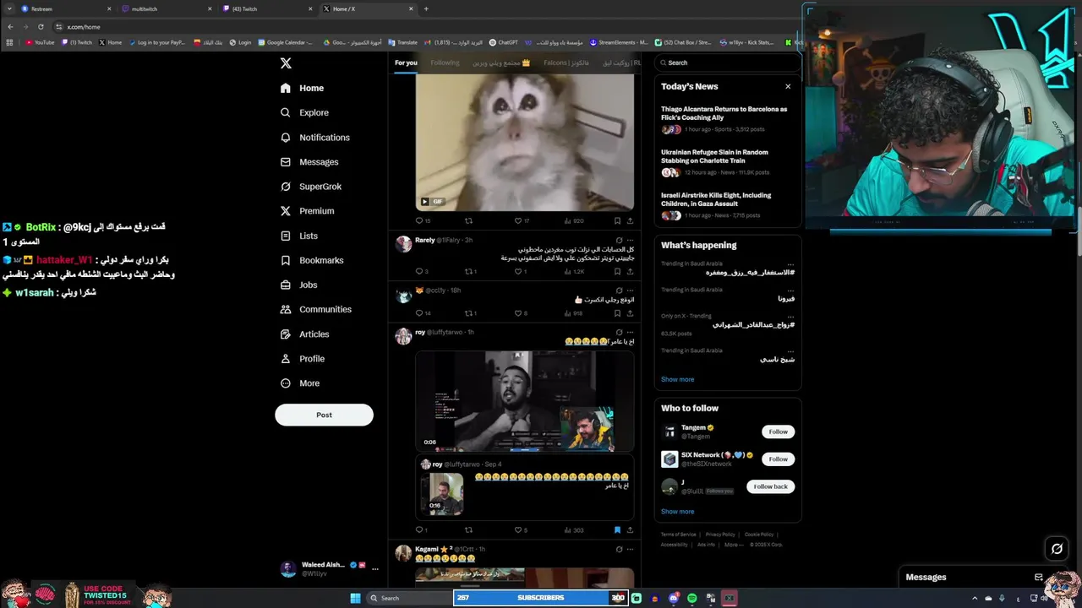Click Follow back for user J
1082x608 pixels.
(x=770, y=486)
